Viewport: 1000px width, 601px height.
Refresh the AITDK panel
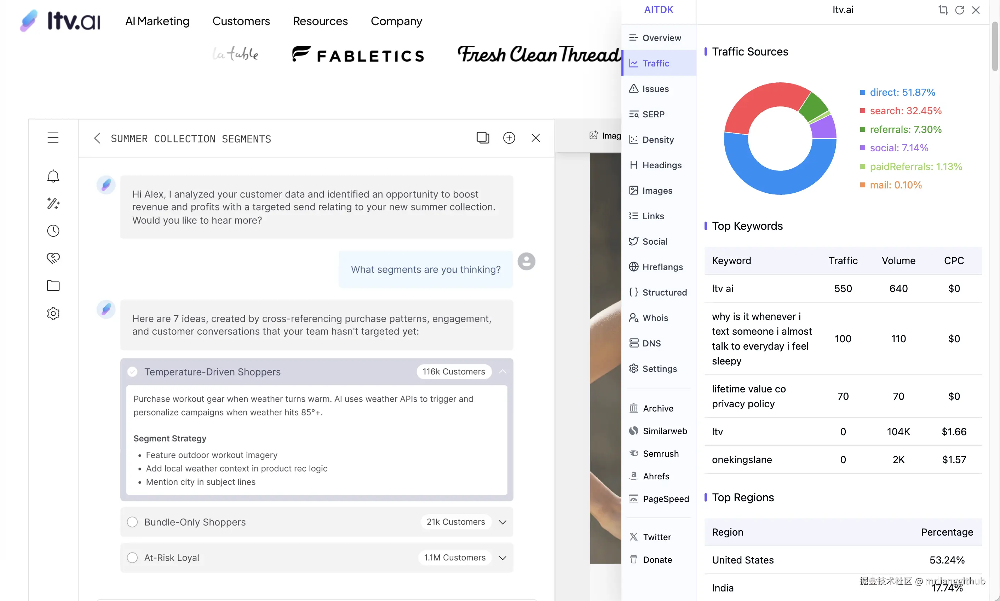[x=959, y=10]
